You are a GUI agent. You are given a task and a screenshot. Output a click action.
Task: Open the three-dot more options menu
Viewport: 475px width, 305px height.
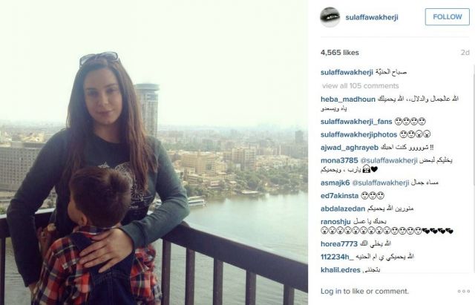point(463,291)
